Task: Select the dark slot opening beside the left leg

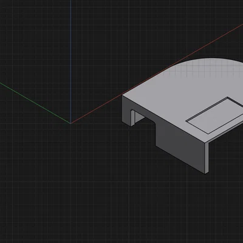Action: pyautogui.click(x=140, y=117)
